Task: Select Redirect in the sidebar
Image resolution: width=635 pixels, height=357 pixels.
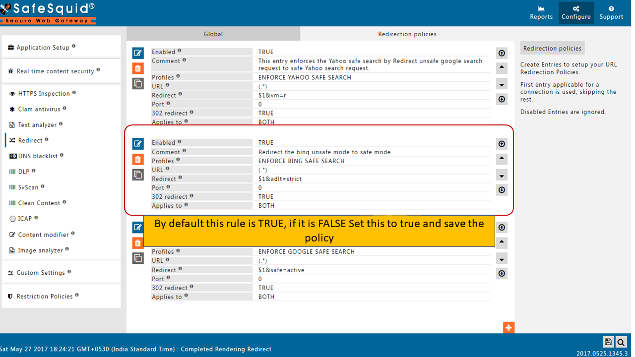Action: pyautogui.click(x=29, y=140)
